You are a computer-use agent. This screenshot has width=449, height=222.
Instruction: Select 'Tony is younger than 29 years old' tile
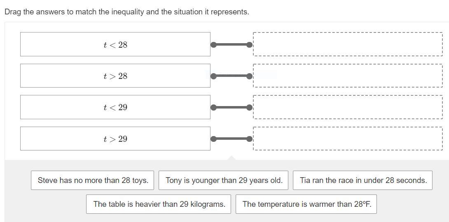point(223,180)
